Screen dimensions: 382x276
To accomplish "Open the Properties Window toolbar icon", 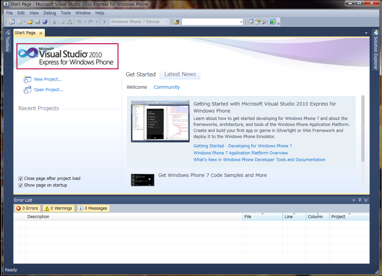I will 258,22.
